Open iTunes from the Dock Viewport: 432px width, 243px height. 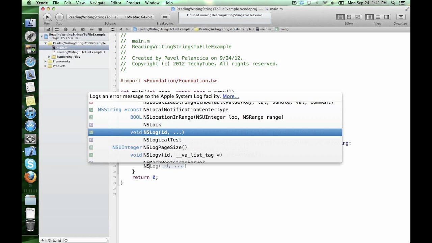tap(30, 113)
